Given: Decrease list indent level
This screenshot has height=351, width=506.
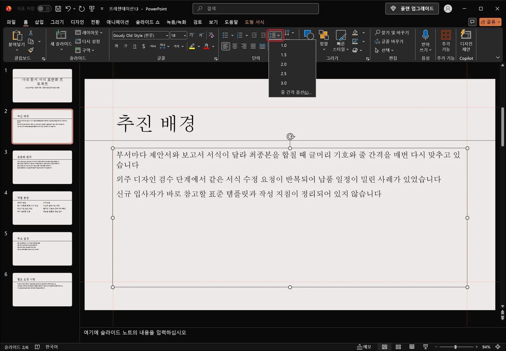Looking at the screenshot, I should 254,35.
